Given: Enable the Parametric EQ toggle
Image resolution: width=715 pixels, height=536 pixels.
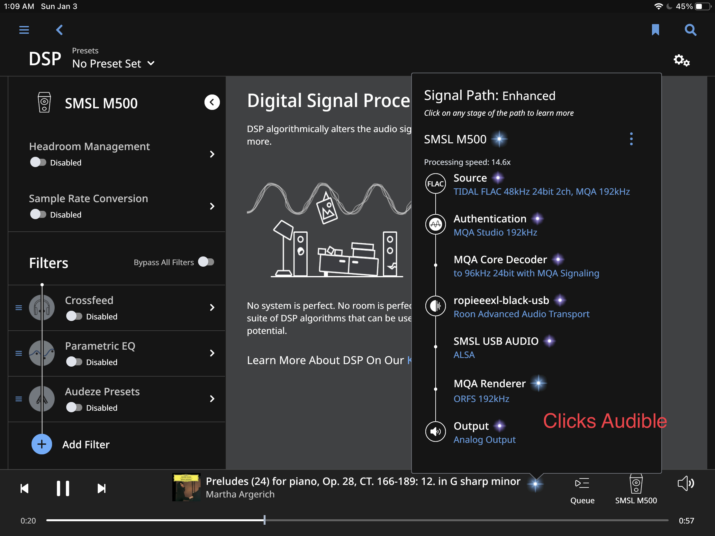Looking at the screenshot, I should [x=74, y=362].
